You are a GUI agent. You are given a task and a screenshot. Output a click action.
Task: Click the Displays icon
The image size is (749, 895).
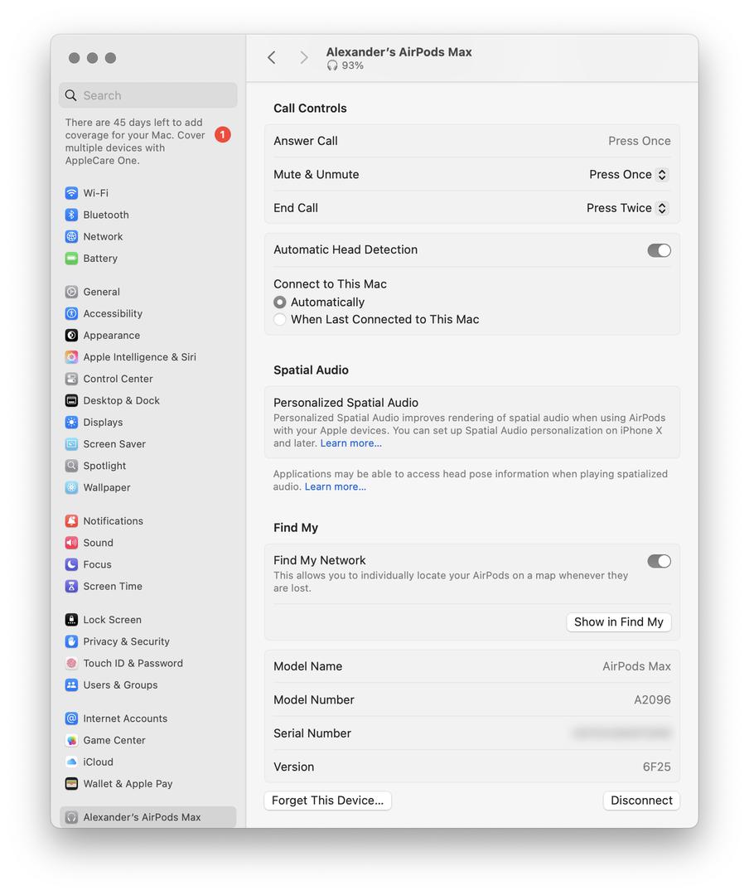(71, 422)
